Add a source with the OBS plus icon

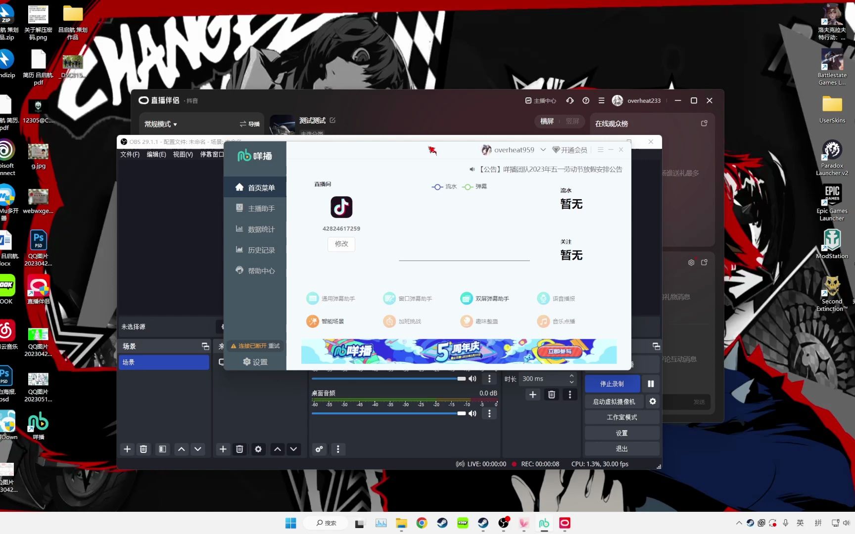coord(223,449)
